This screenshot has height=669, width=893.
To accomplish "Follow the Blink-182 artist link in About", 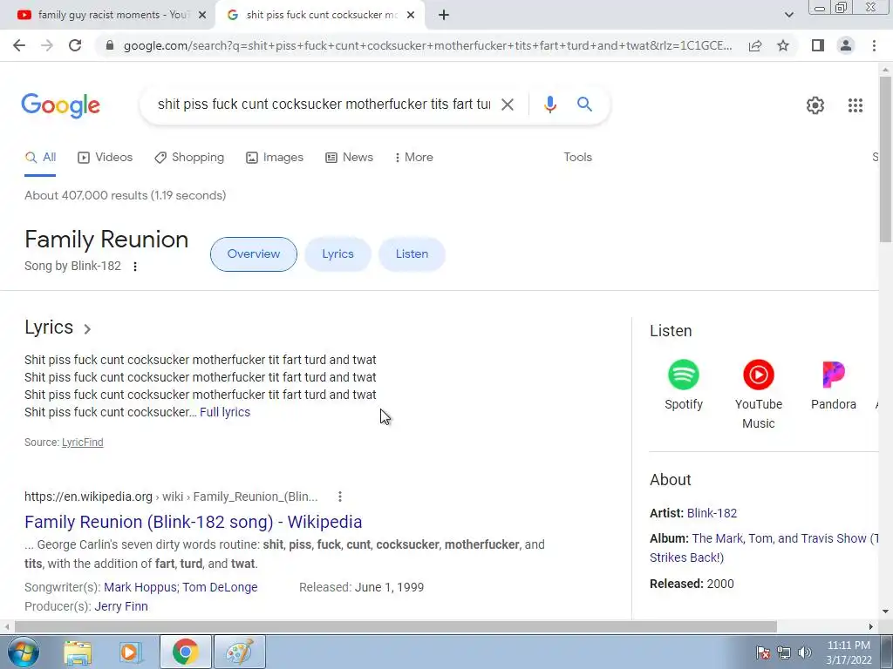I will coord(712,513).
